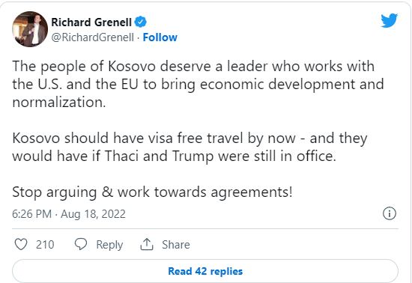
Task: Click the Aug 18, 2022 date
Action: point(93,214)
